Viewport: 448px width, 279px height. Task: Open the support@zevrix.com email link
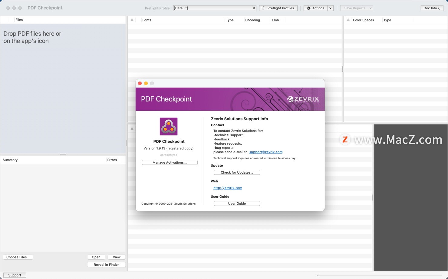click(x=266, y=152)
